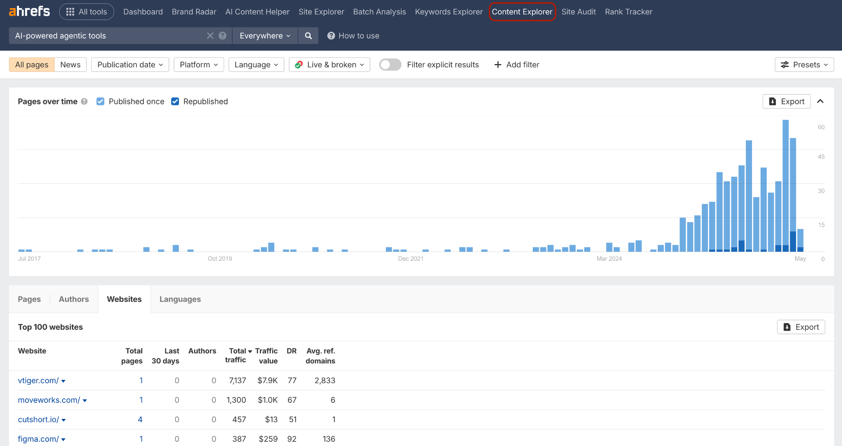Image resolution: width=842 pixels, height=446 pixels.
Task: Click the tallest bar in the chart
Action: (x=786, y=186)
